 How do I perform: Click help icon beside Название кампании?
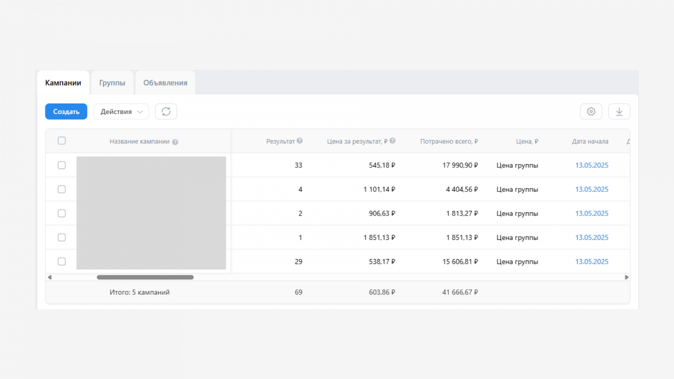[x=175, y=142]
